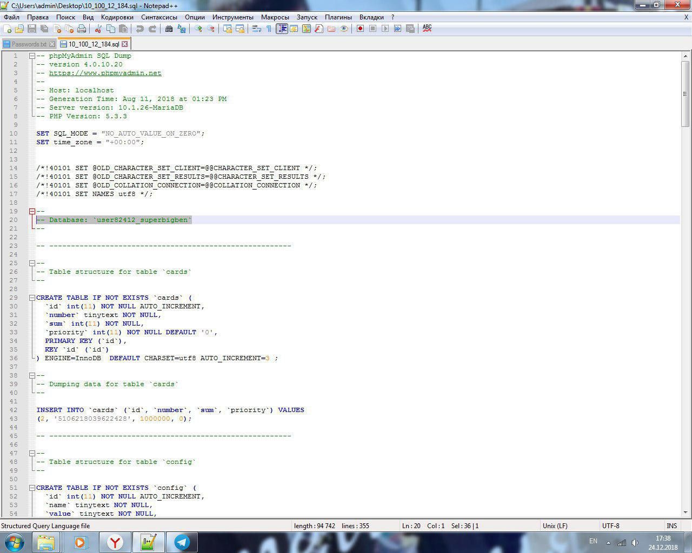
Task: Start macro recording with the red dot icon
Action: 360,29
